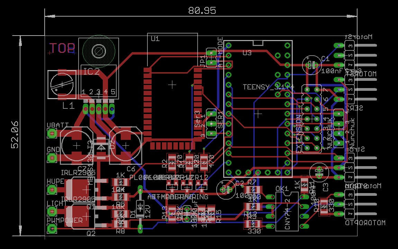Click the 52.06 height dimension text
The height and width of the screenshot is (249, 398).
coord(15,134)
